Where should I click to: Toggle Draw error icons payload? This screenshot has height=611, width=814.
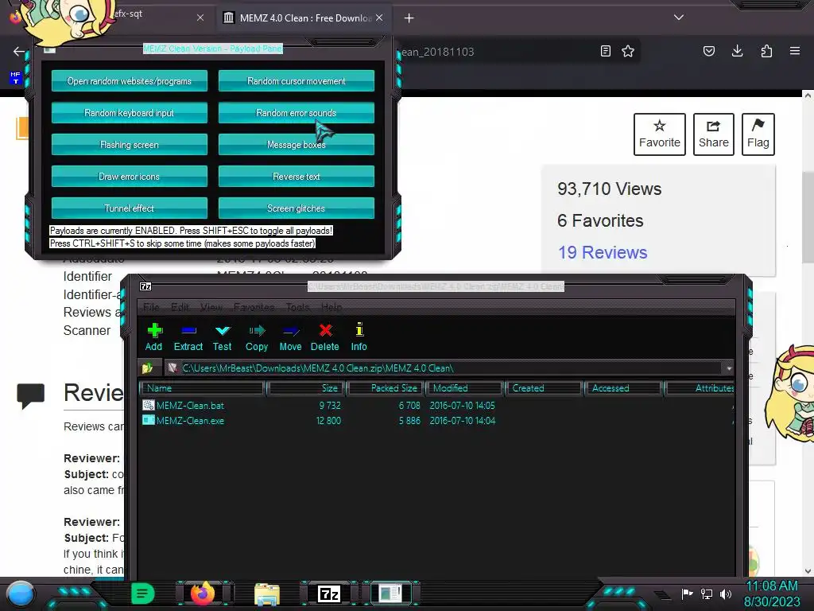click(x=130, y=176)
